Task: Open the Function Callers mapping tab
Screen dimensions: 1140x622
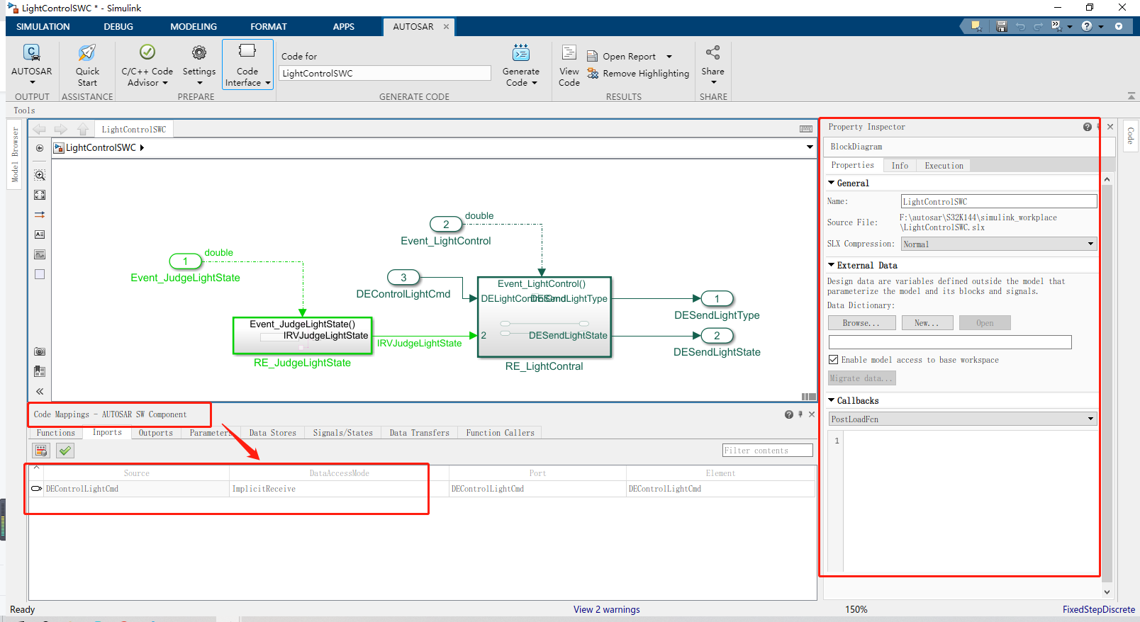Action: pyautogui.click(x=500, y=433)
